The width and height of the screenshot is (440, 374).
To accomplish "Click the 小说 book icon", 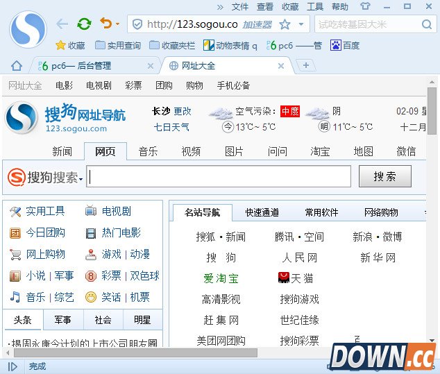I will click(15, 276).
